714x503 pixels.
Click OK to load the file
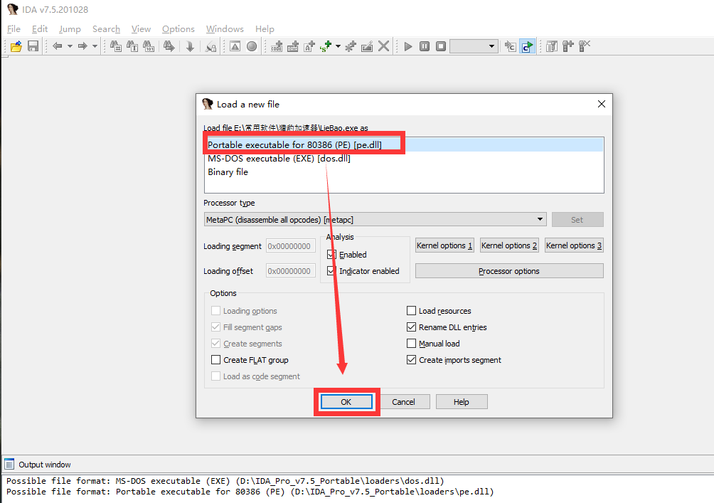tap(346, 402)
